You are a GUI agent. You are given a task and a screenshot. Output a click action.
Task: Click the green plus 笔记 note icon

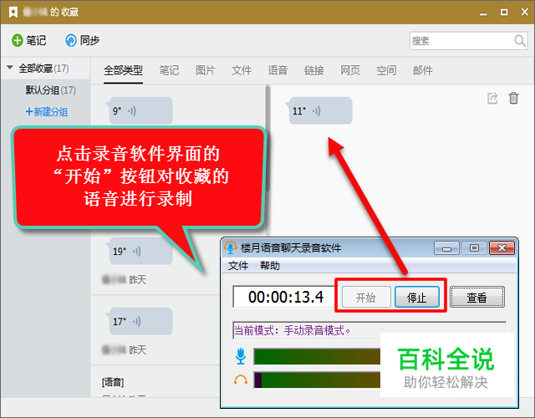point(17,40)
